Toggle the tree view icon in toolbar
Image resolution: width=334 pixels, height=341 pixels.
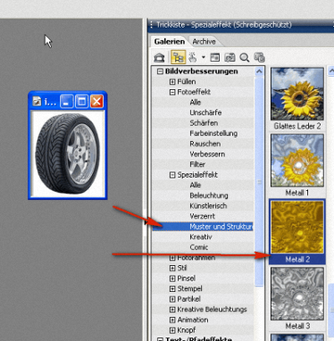coord(178,57)
